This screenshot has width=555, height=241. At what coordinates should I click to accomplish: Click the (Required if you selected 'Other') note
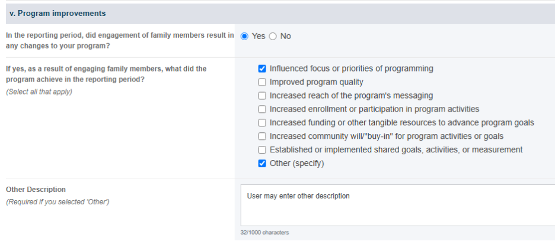point(58,202)
